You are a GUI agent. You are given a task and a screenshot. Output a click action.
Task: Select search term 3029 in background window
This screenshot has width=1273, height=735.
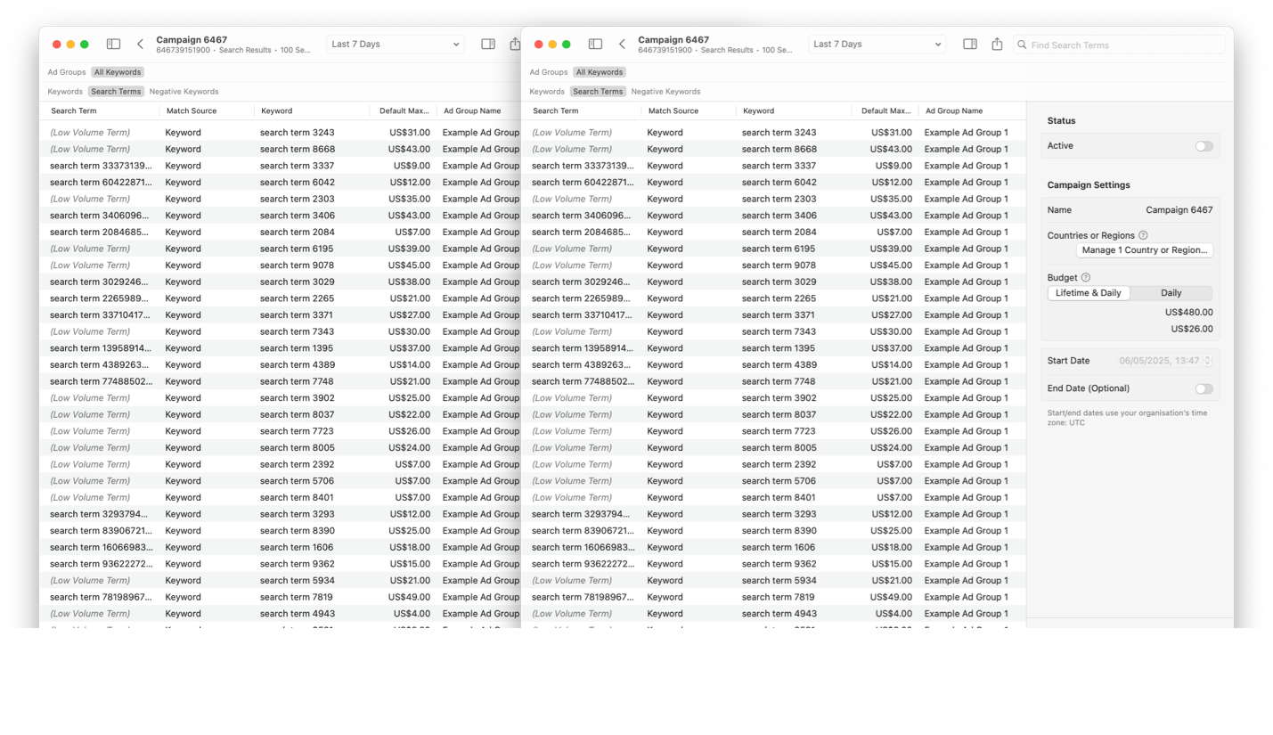(x=297, y=282)
